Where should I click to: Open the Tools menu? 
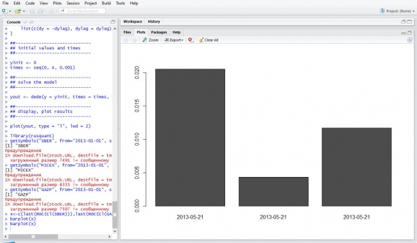(120, 3)
